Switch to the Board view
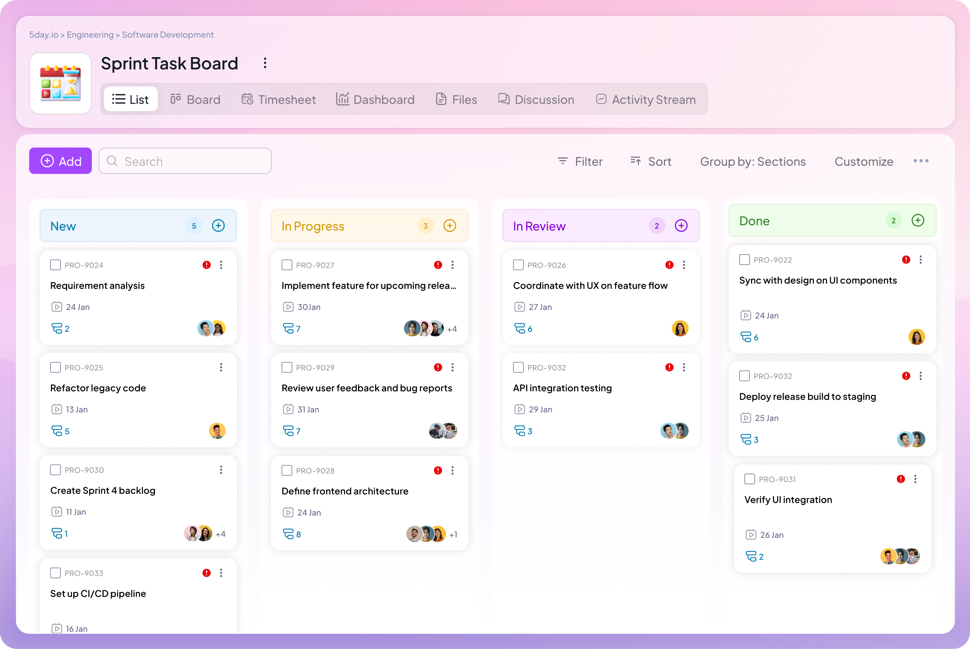 coord(195,99)
